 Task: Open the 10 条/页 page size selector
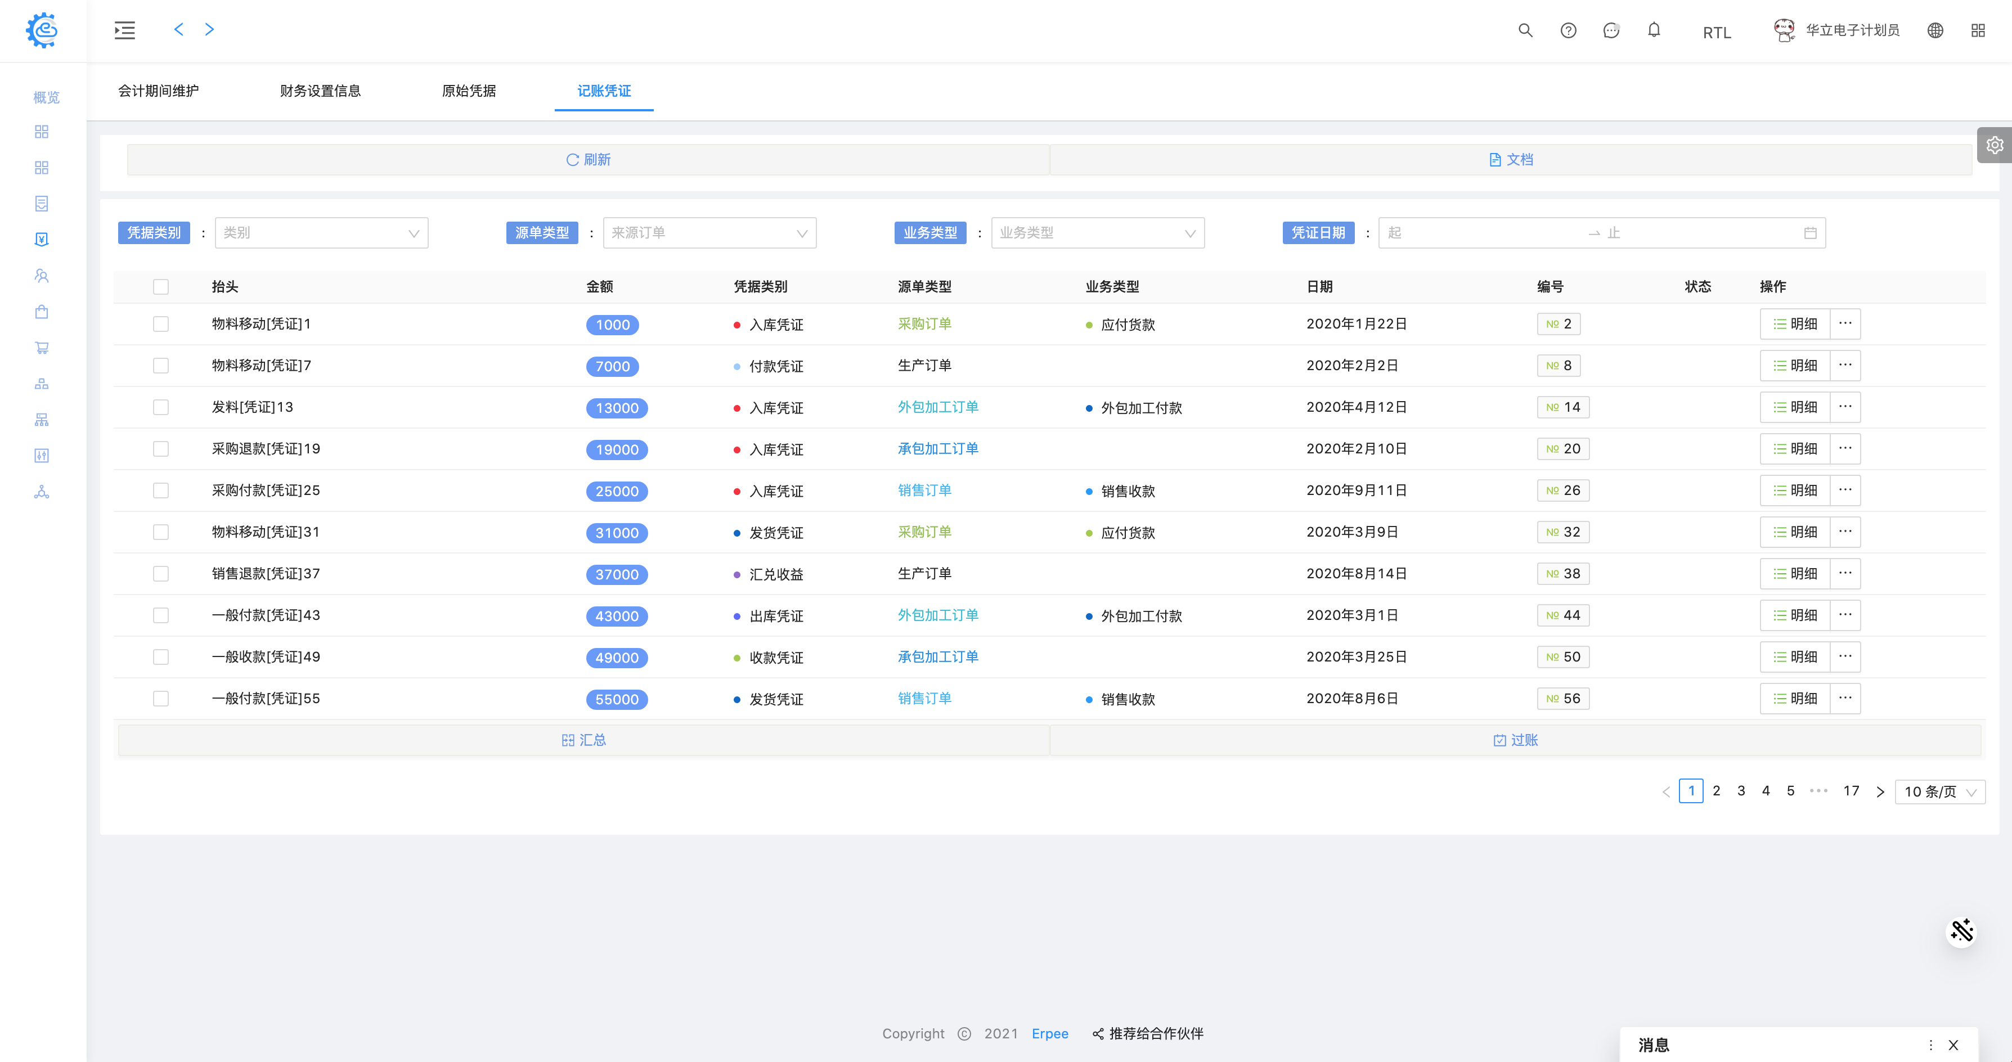click(x=1939, y=792)
